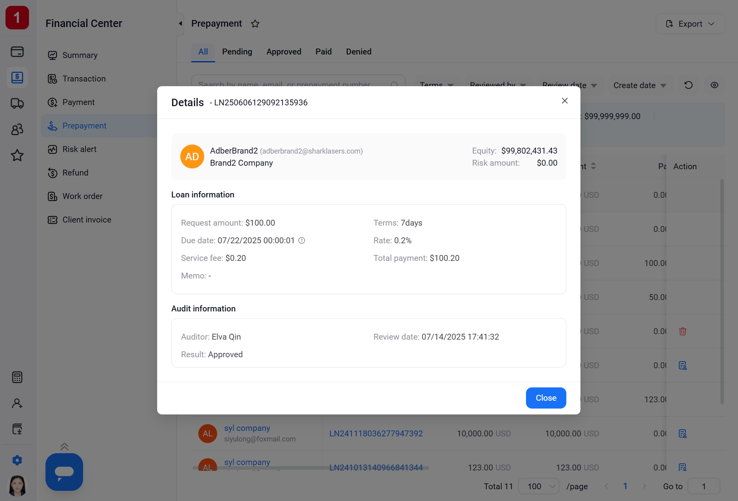
Task: Click the Equity value $99,802,431.43
Action: (529, 151)
